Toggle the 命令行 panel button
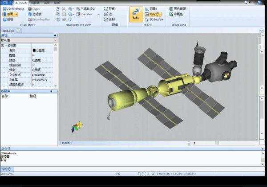Image resolution: width=267 pixels, height=187 pixels. pos(153,14)
